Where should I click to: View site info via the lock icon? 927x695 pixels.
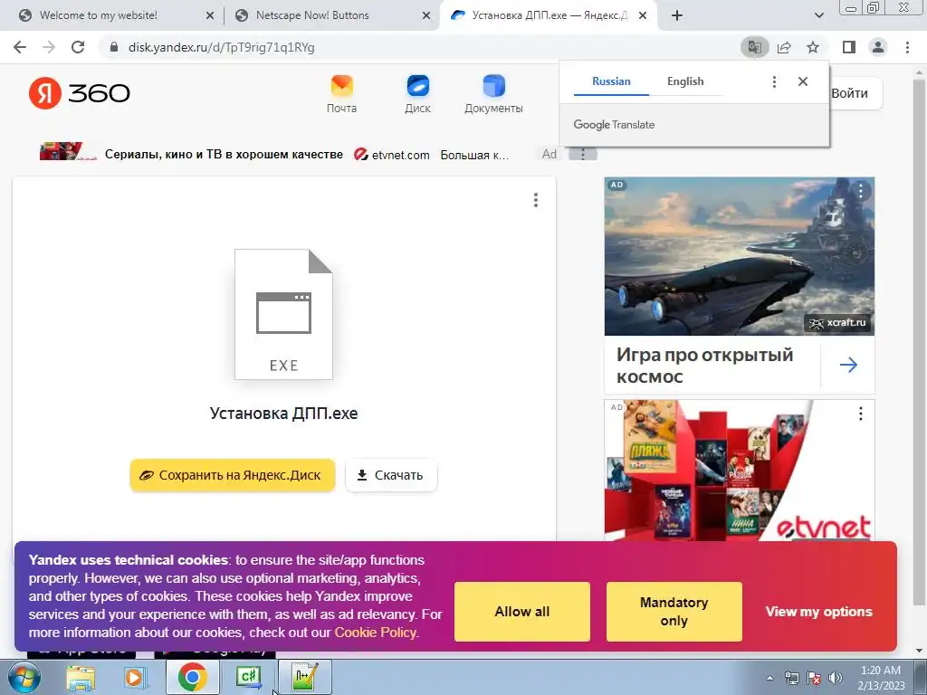114,47
